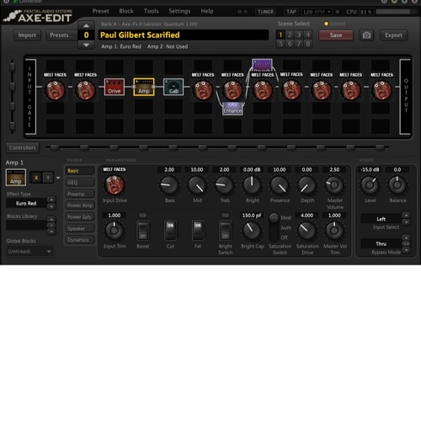This screenshot has width=421, height=421.
Task: Click the top input gate slider handle
Action: tap(12, 67)
